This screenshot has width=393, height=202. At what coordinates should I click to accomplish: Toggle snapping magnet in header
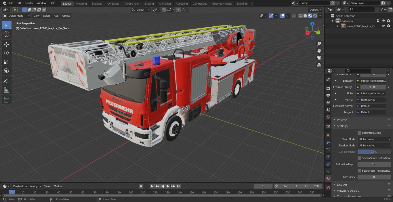click(164, 10)
